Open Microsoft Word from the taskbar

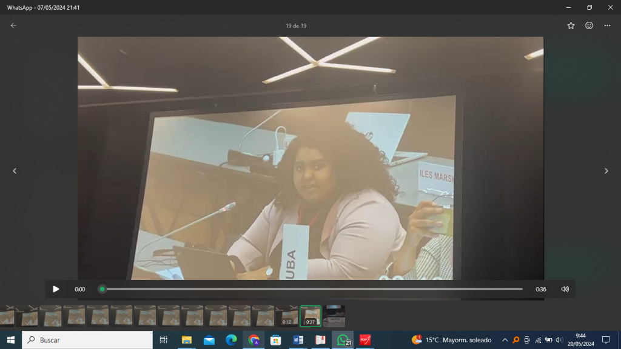tap(298, 340)
